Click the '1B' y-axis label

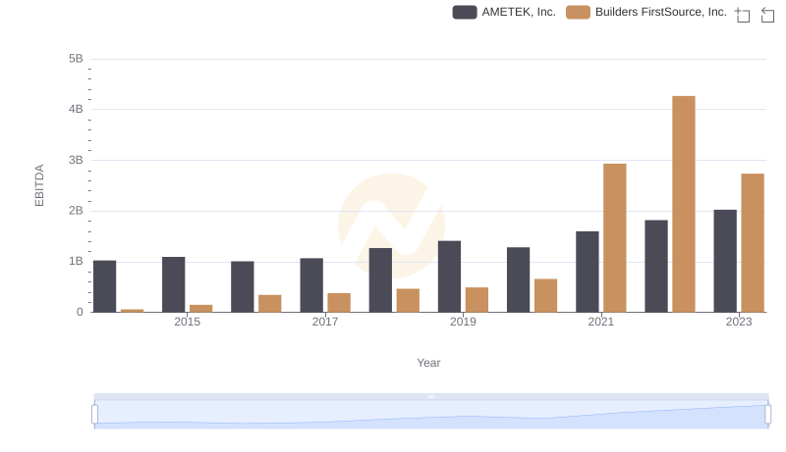click(76, 261)
